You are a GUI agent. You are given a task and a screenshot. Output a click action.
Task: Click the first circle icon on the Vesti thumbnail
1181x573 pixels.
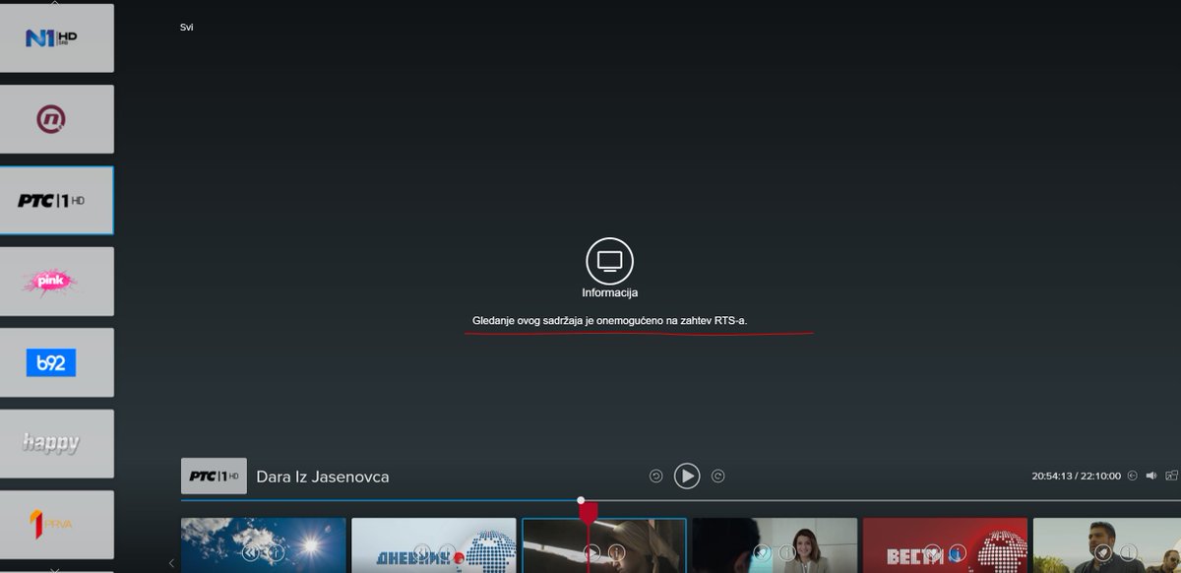[x=932, y=552]
